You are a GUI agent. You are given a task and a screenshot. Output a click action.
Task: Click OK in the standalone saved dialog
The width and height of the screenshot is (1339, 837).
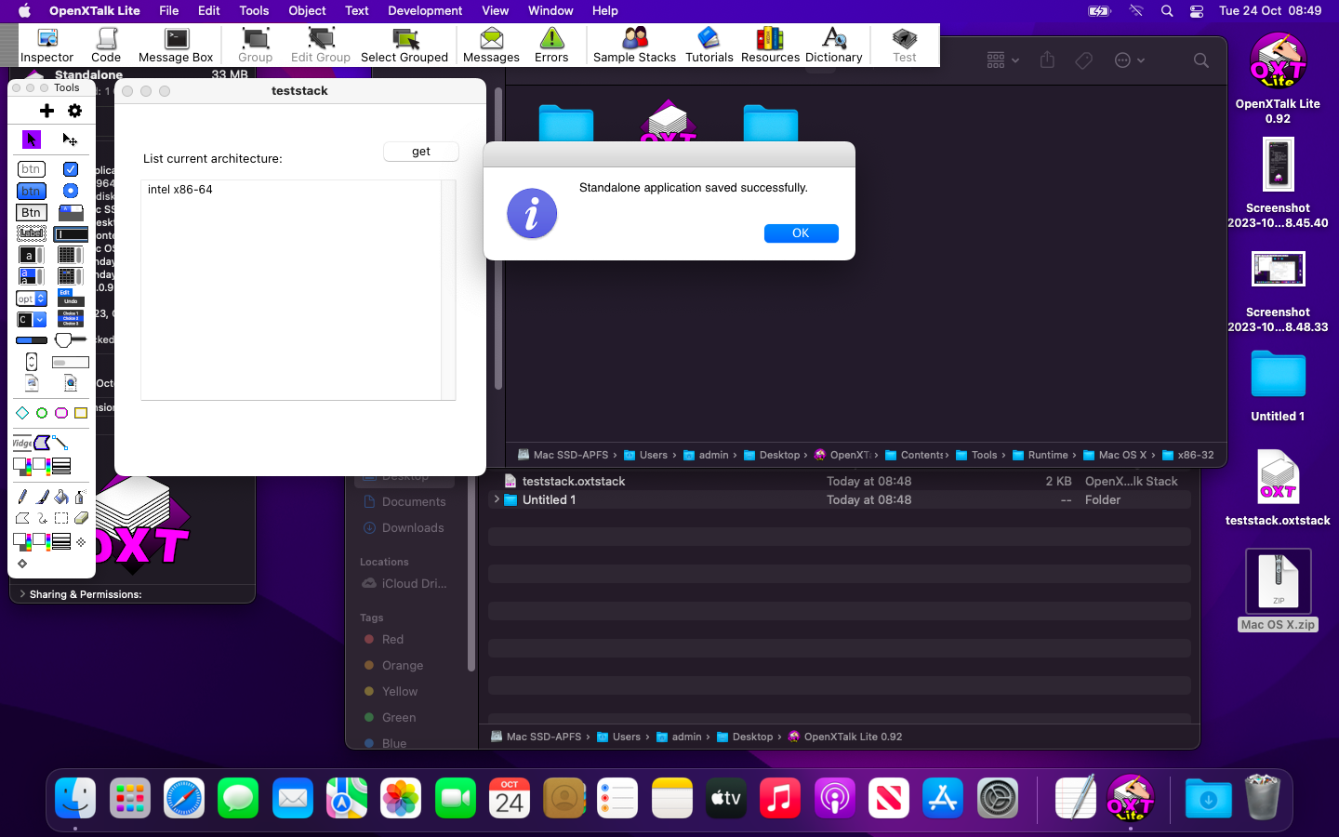pos(801,233)
